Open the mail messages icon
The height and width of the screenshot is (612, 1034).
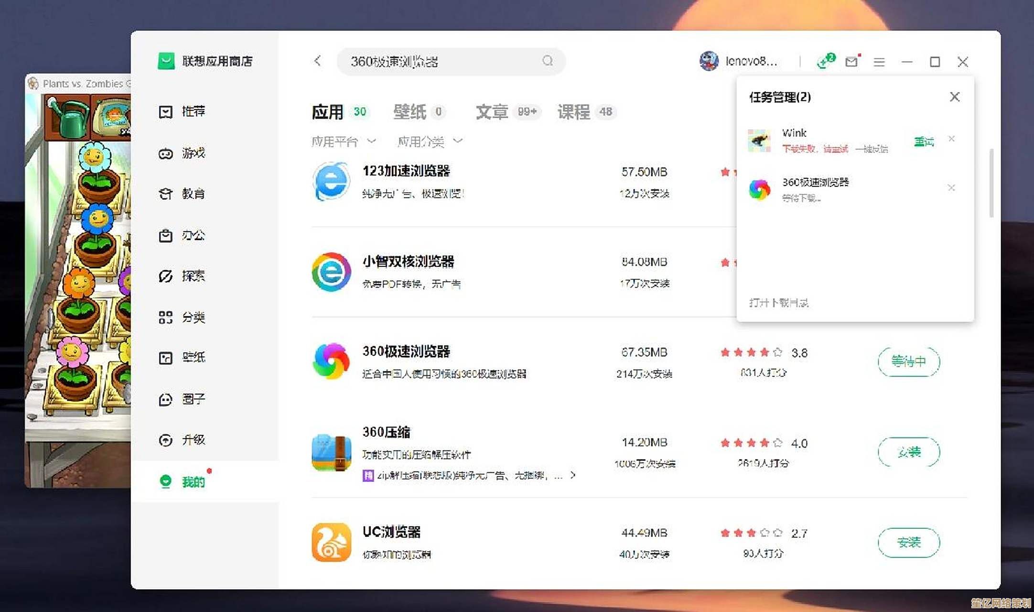click(x=851, y=61)
